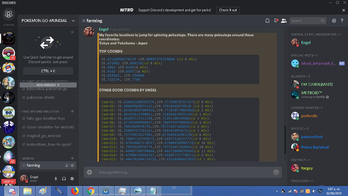Image resolution: width=348 pixels, height=196 pixels.
Task: Open Paint palette icon in taskbar
Action: (x=43, y=191)
